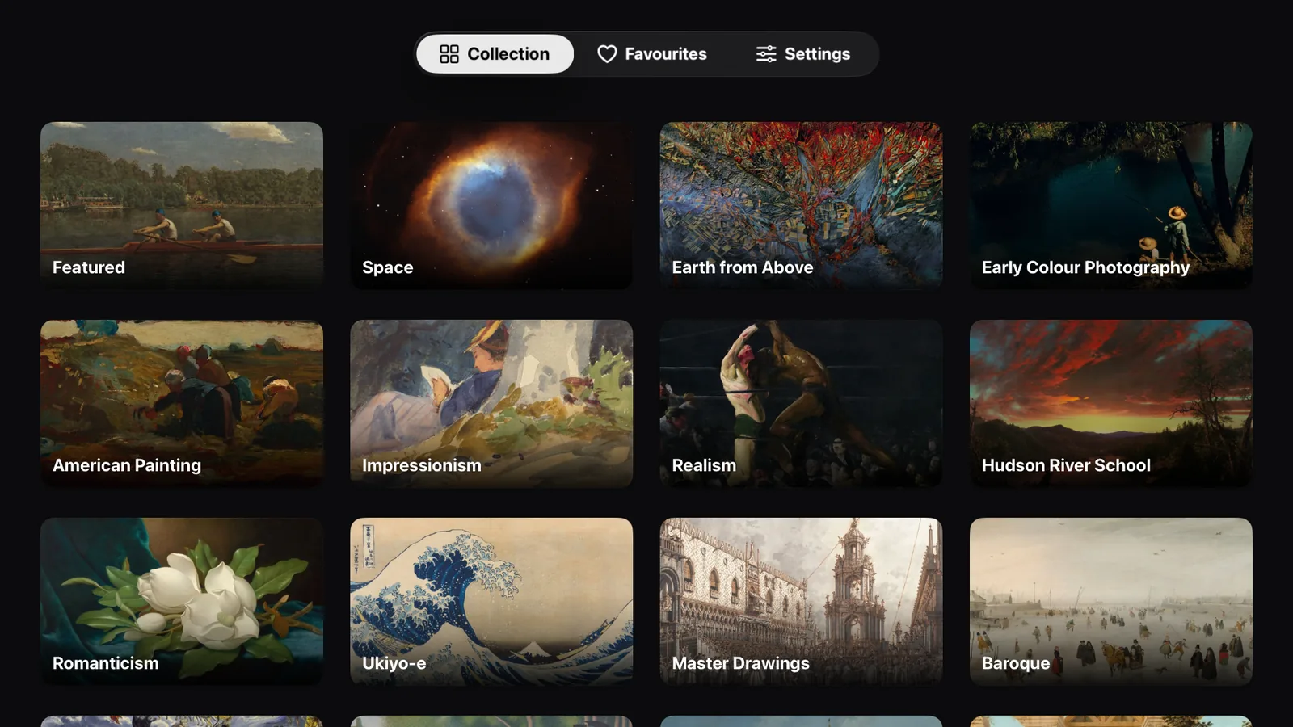The width and height of the screenshot is (1293, 727).
Task: Open the Impressionism collection card
Action: (491, 403)
